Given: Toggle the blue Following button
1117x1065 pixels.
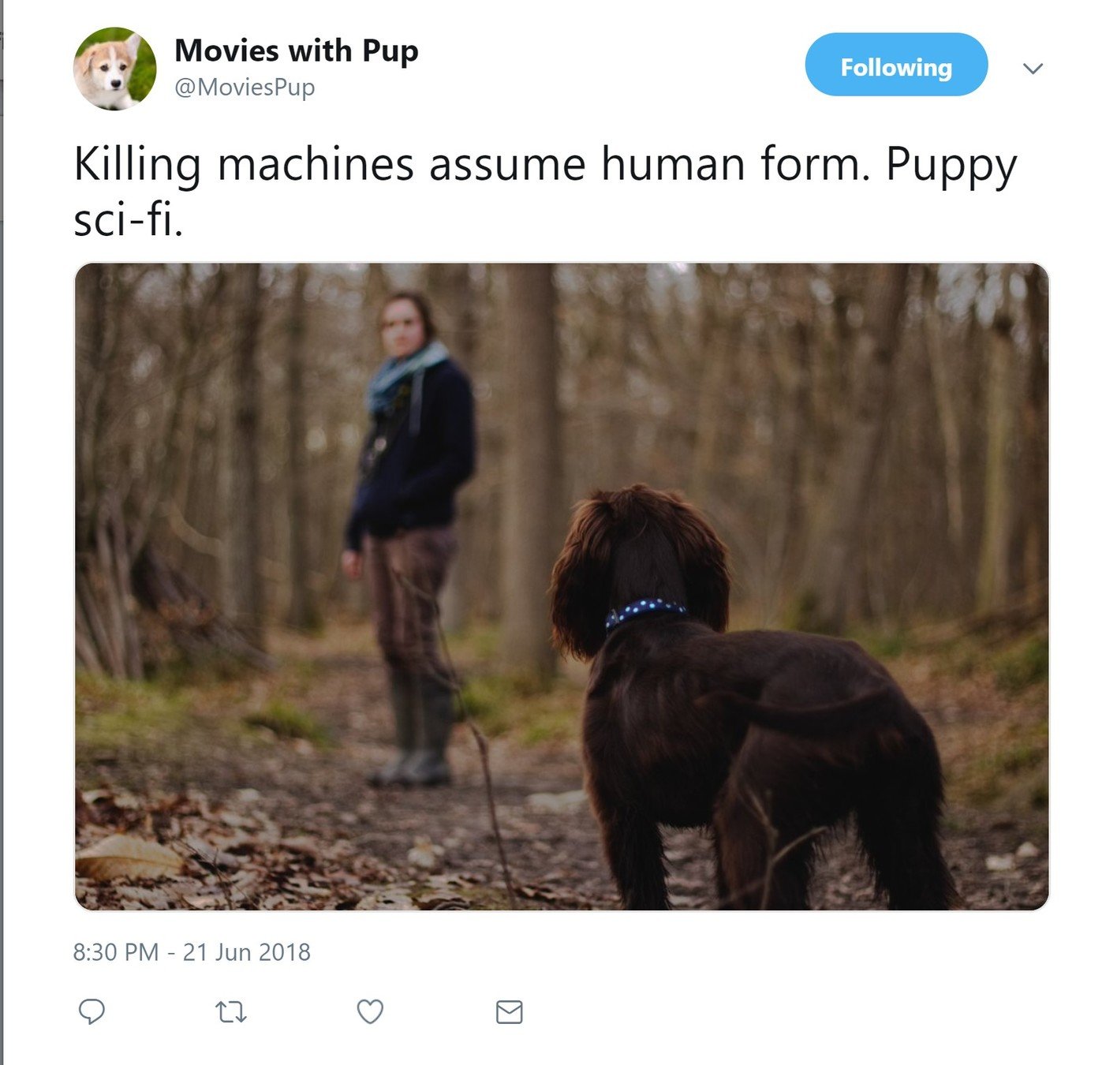Looking at the screenshot, I should 896,65.
